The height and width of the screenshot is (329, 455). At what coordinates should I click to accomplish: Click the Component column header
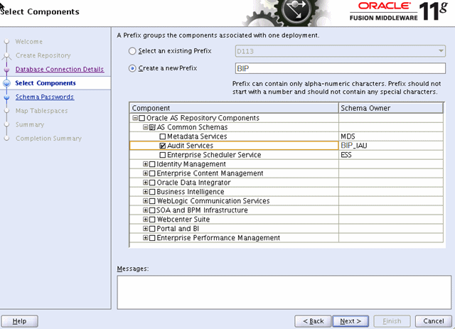click(x=234, y=108)
